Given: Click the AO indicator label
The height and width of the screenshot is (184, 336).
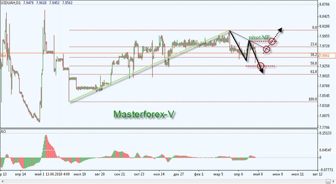Looking at the screenshot, I should tap(3, 132).
